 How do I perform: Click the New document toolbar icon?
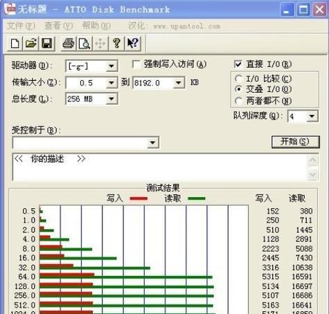pyautogui.click(x=15, y=43)
